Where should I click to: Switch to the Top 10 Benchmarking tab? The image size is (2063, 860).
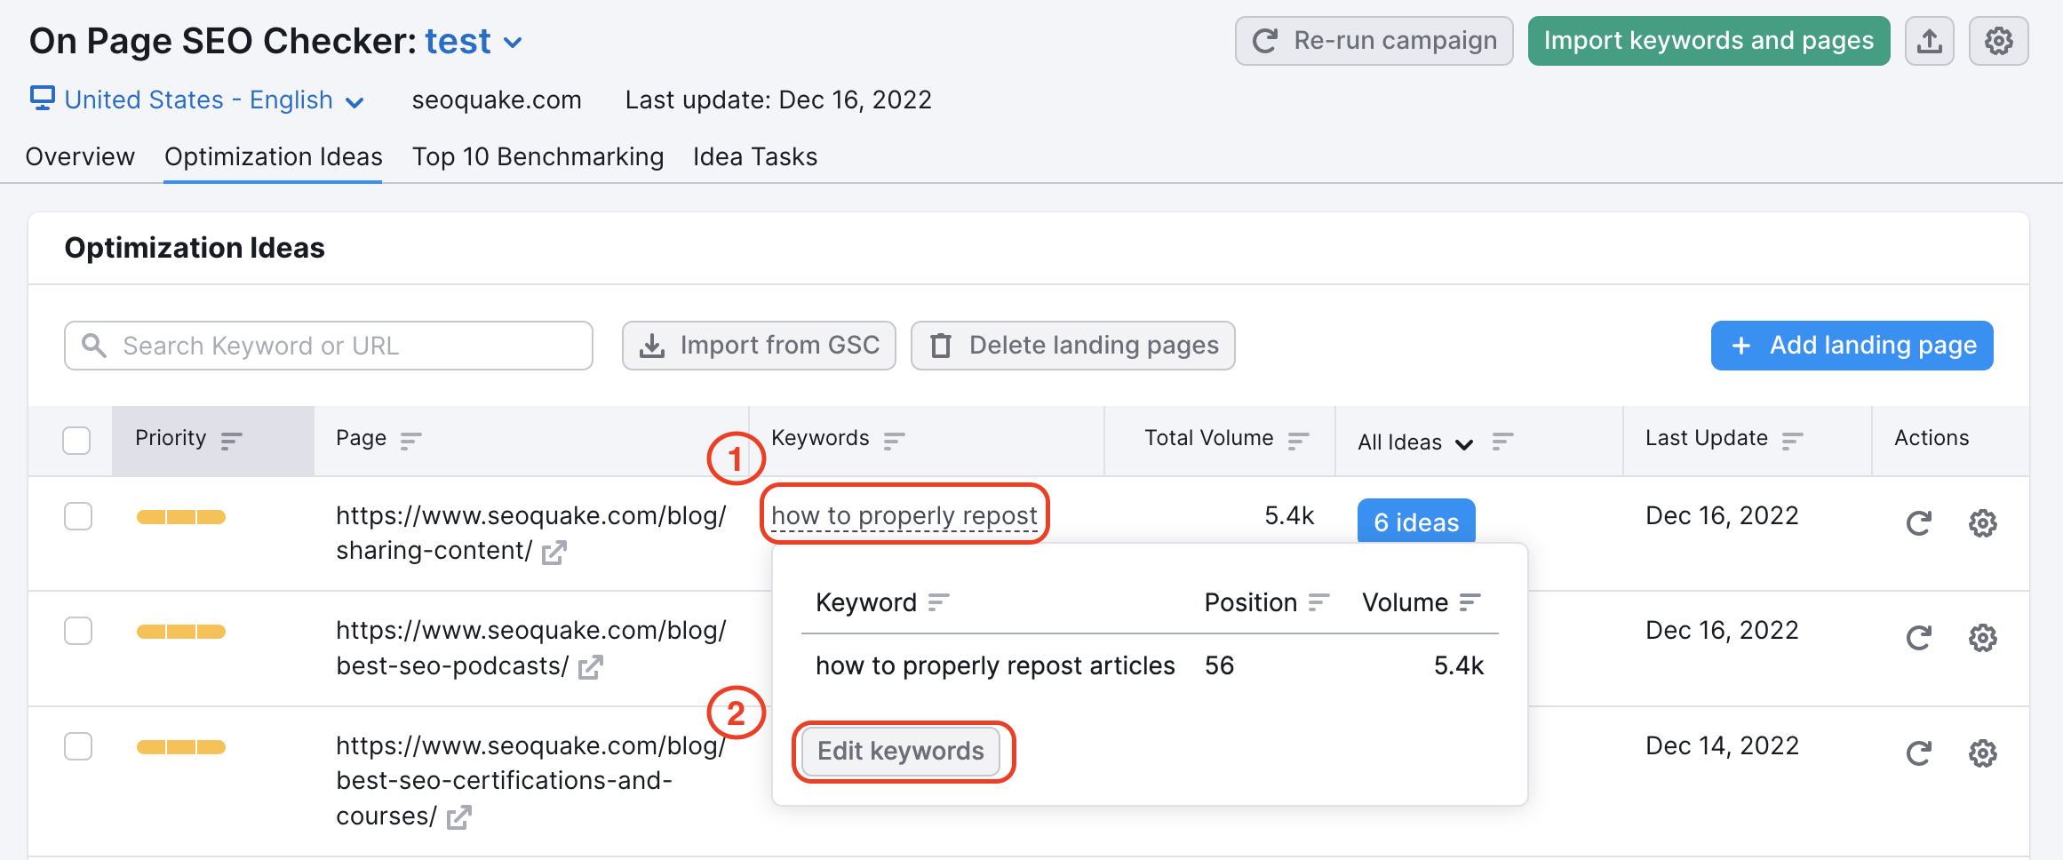pyautogui.click(x=538, y=156)
